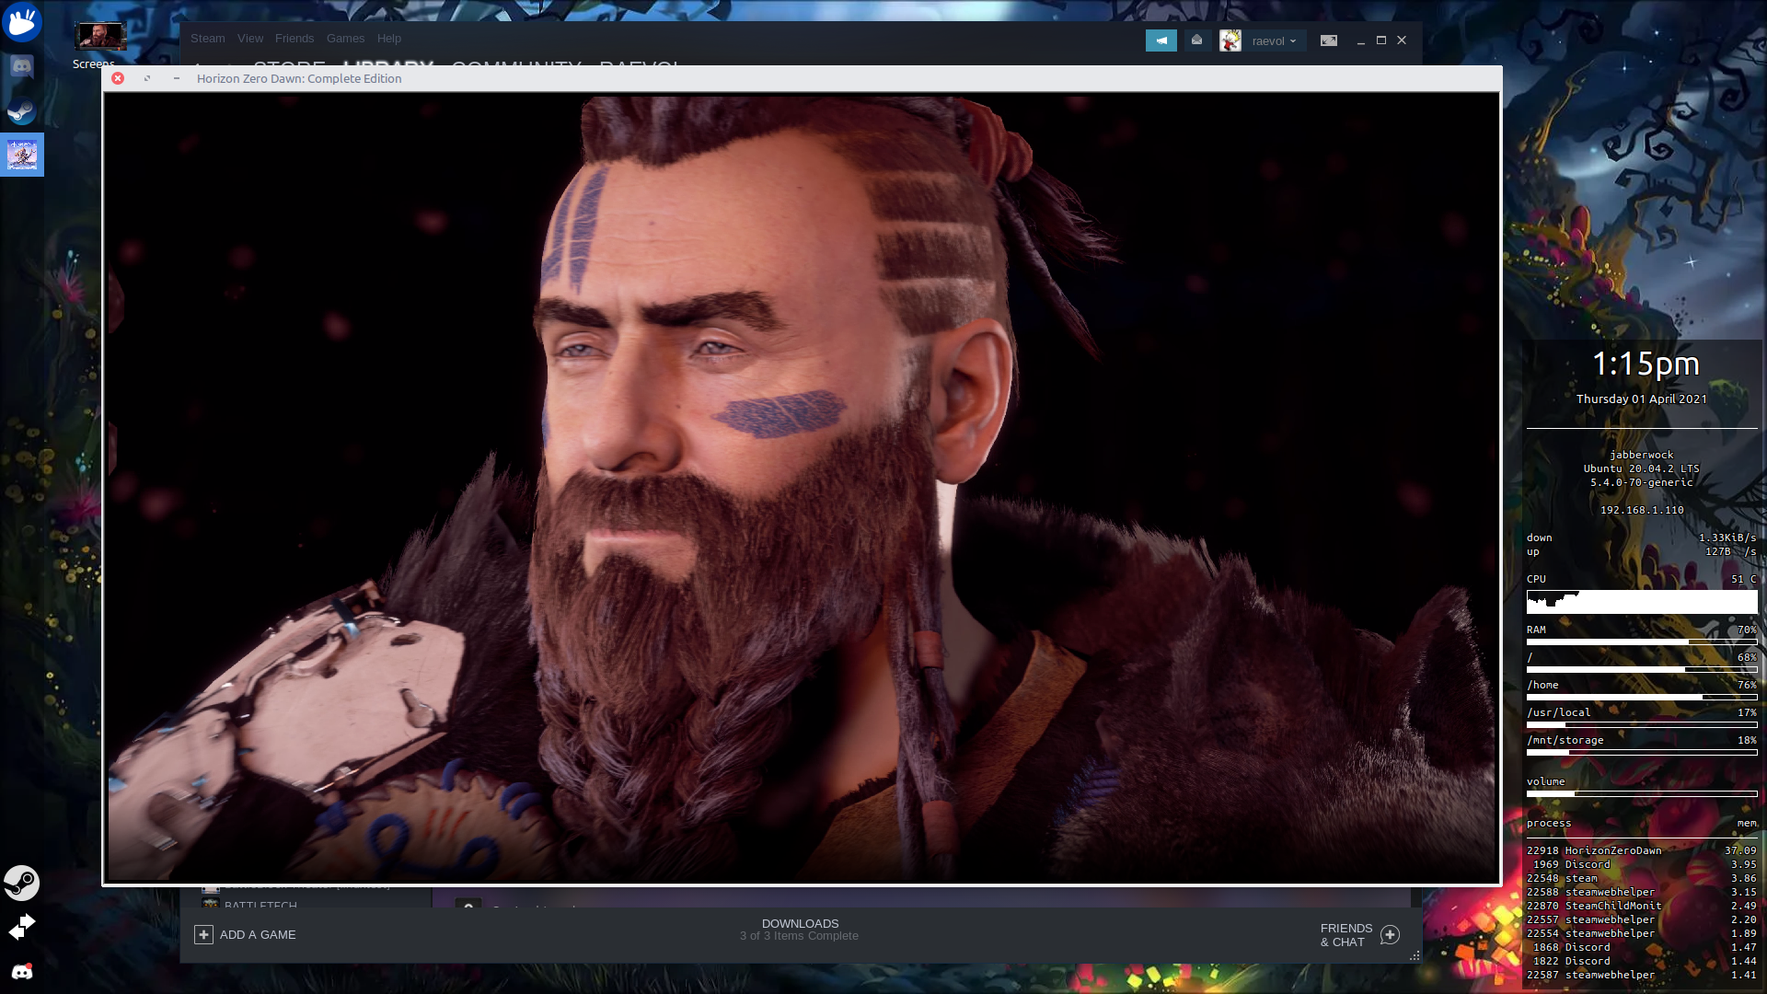This screenshot has height=994, width=1767.
Task: Open the Steam Downloads status
Action: click(800, 930)
